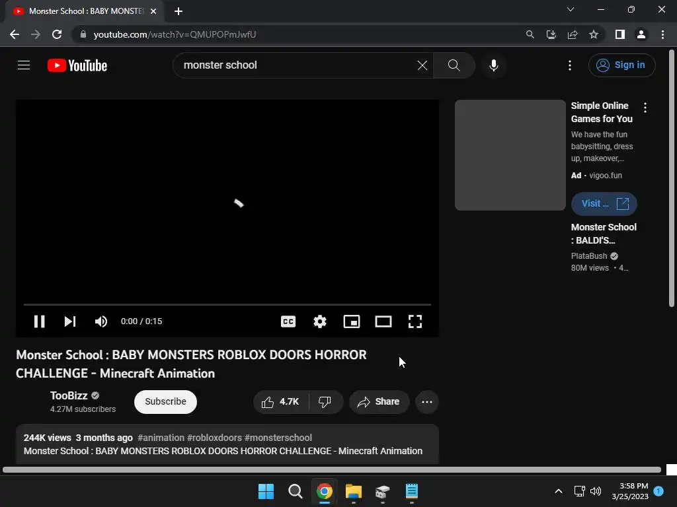Open the Chrome three-dot menu

pyautogui.click(x=662, y=34)
